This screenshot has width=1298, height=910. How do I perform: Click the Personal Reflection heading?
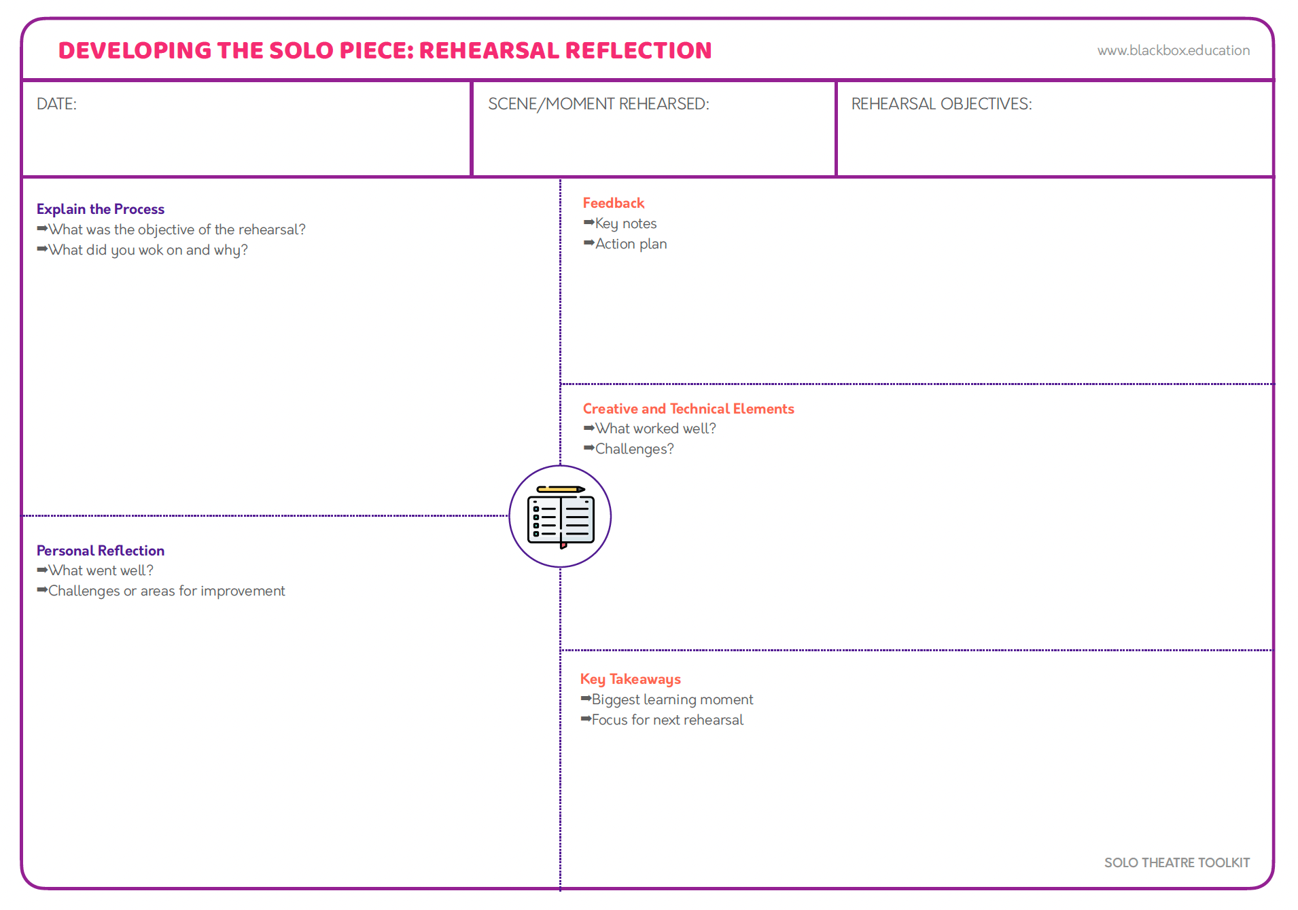pos(101,551)
